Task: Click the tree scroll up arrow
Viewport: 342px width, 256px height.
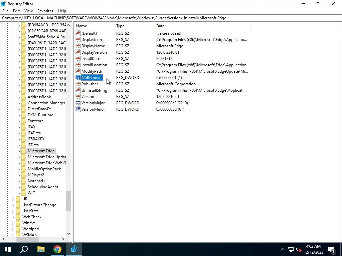Action: 68,25
